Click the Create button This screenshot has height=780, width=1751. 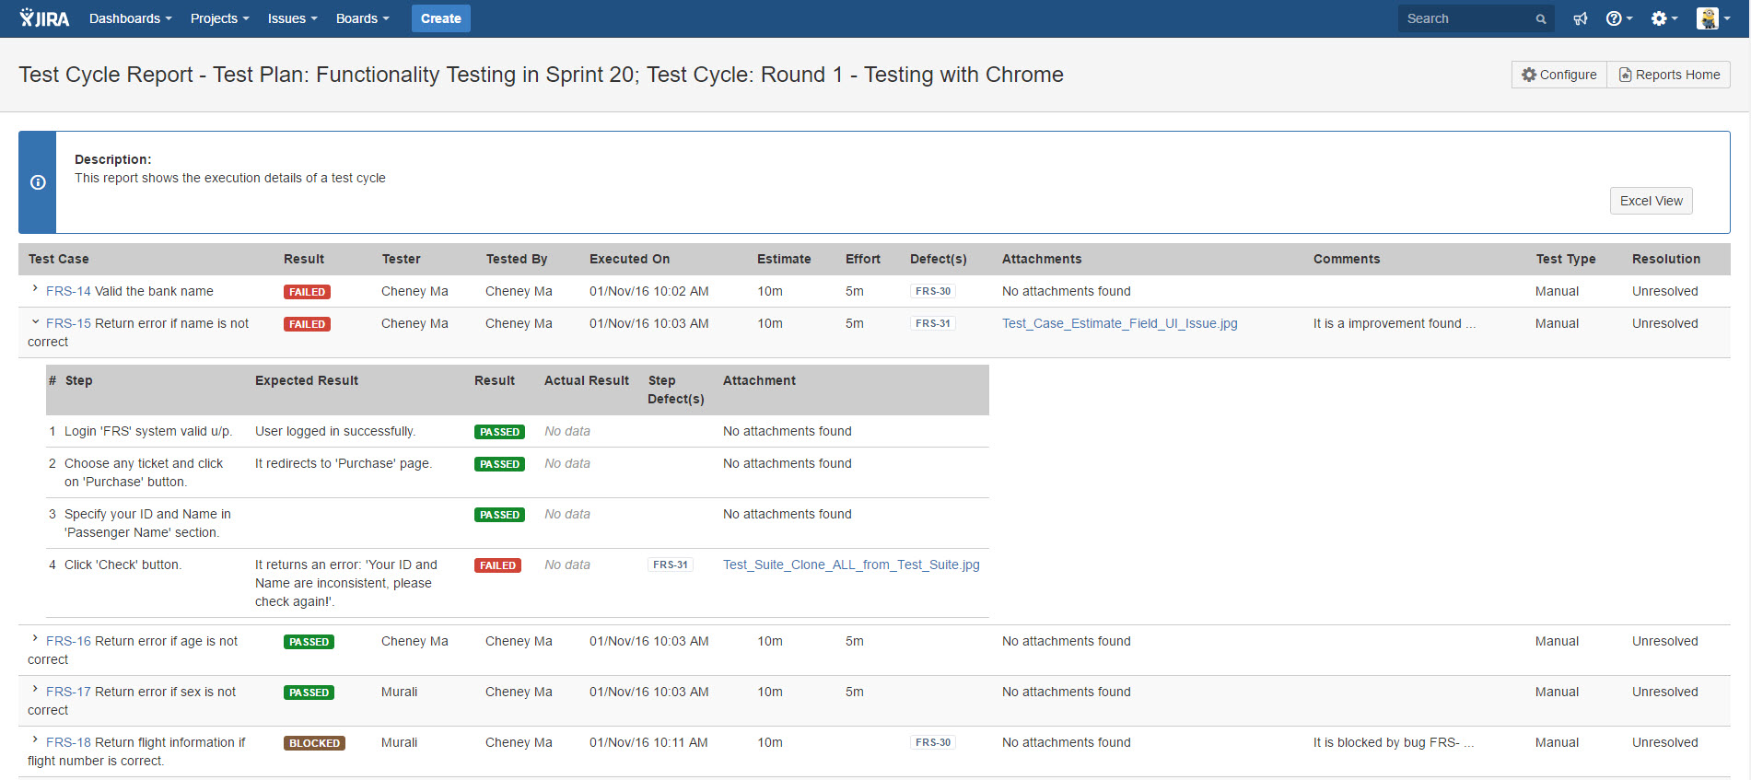point(441,18)
